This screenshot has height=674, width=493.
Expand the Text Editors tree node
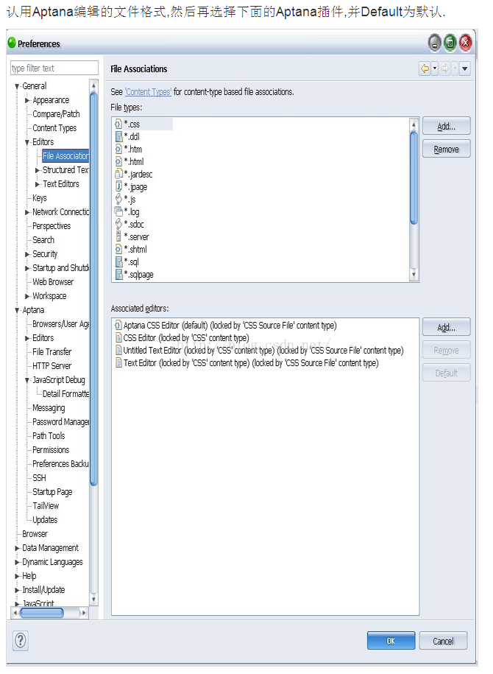(38, 184)
